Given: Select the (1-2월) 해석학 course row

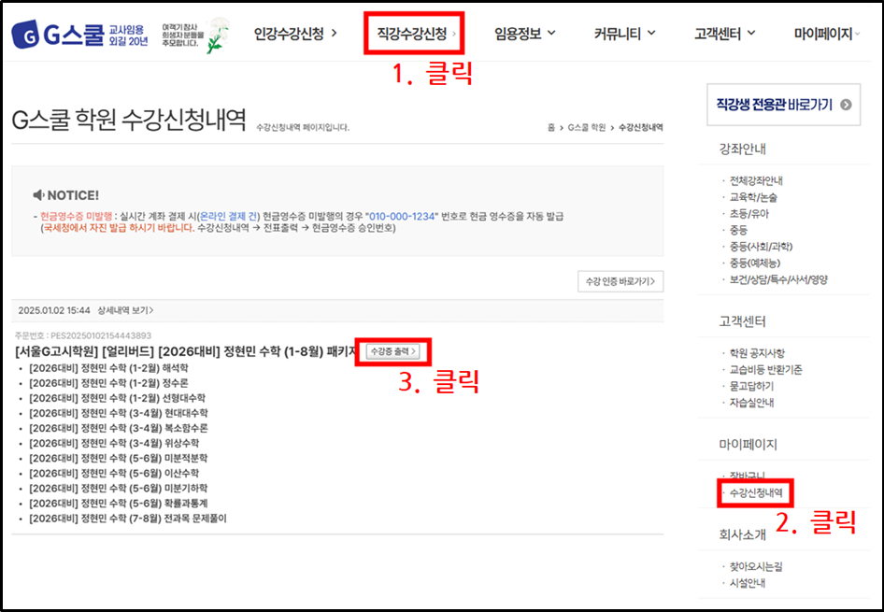Looking at the screenshot, I should coord(108,368).
